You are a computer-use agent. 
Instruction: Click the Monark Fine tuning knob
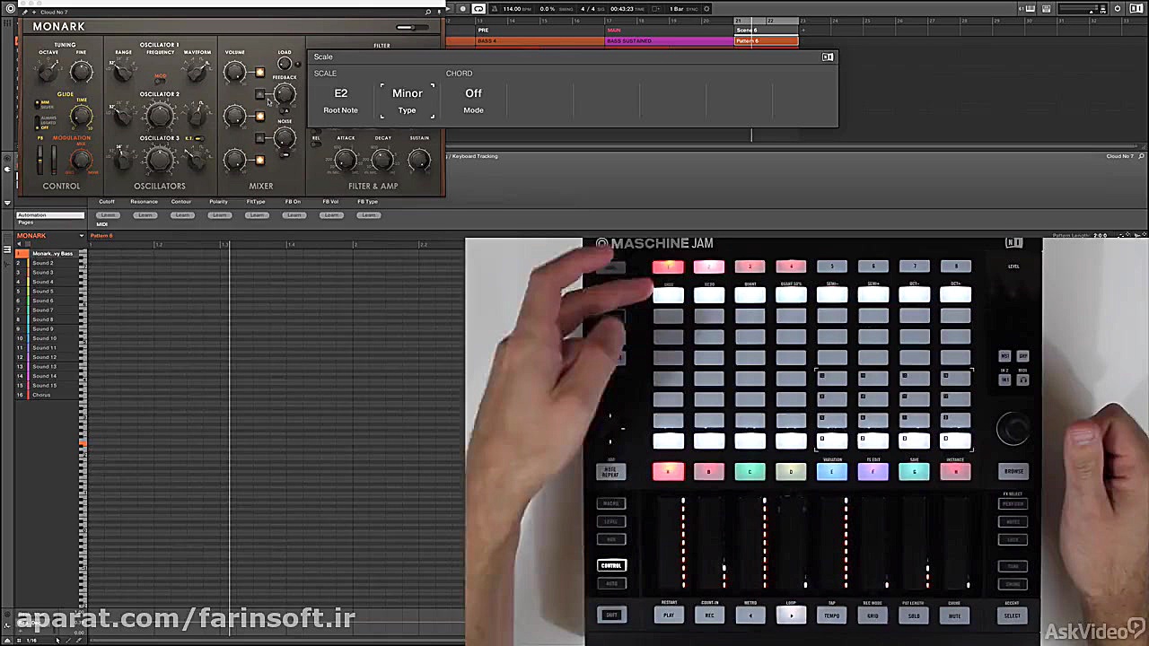click(82, 72)
